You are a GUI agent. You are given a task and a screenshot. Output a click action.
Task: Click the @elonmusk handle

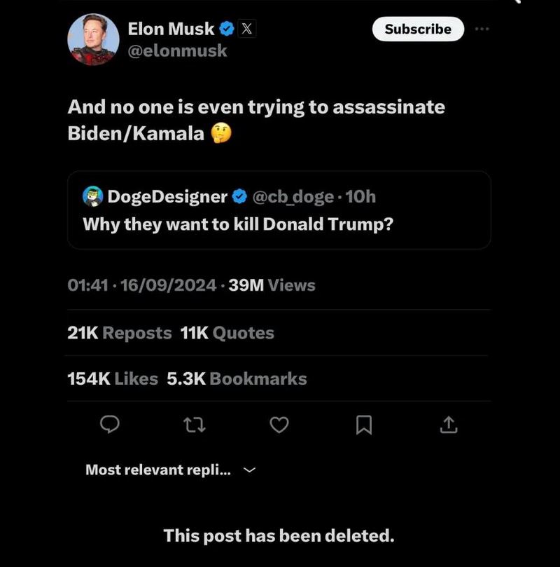178,50
